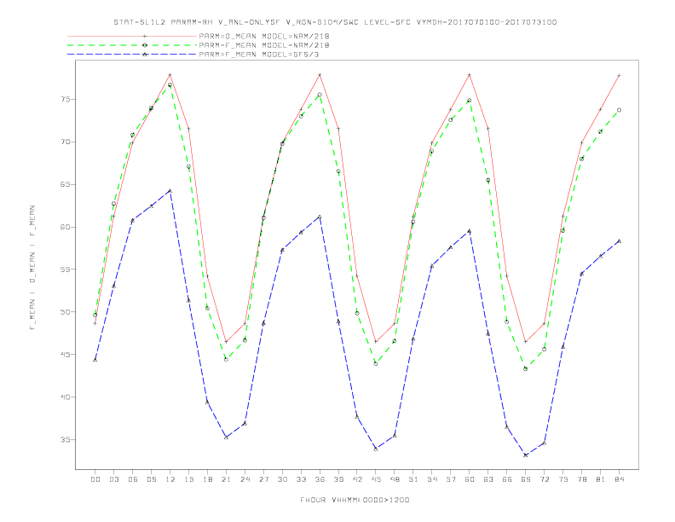Click y-axis tick label 55
This screenshot has height=522, width=675.
[x=66, y=270]
